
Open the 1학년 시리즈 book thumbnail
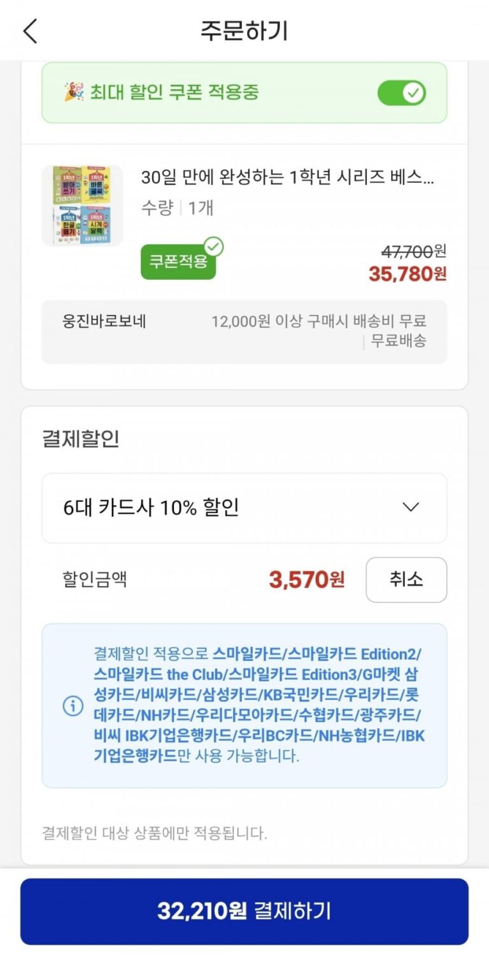coord(82,205)
